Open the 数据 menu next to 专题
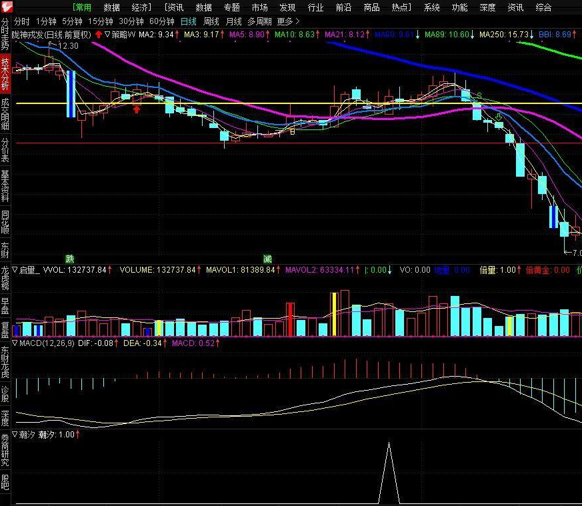 pos(204,7)
